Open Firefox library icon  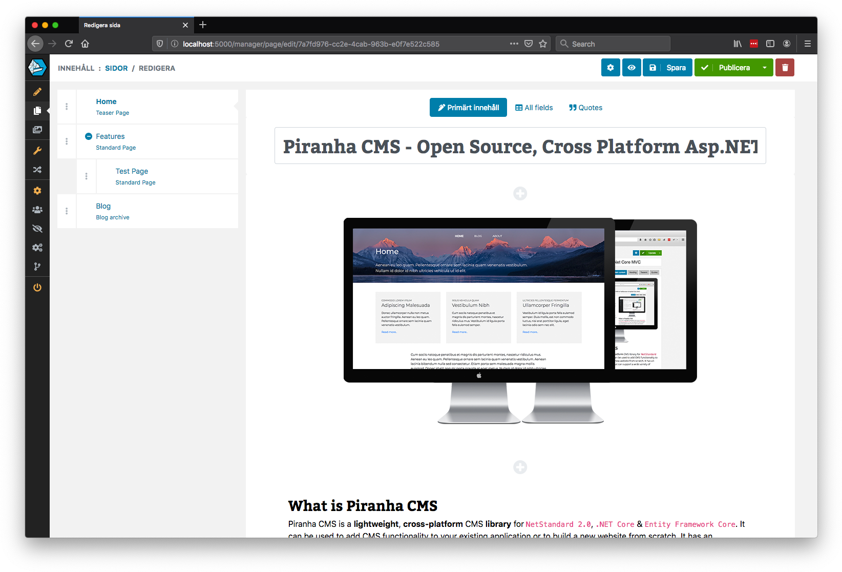pyautogui.click(x=738, y=44)
